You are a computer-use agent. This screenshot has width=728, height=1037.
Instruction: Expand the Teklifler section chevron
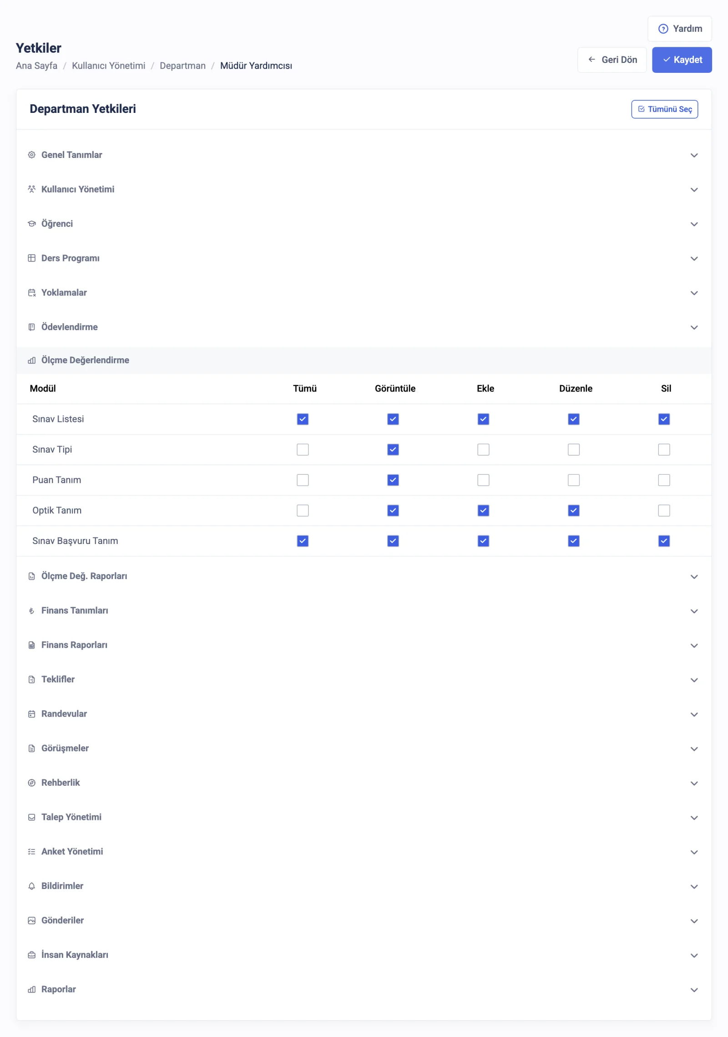pos(694,680)
